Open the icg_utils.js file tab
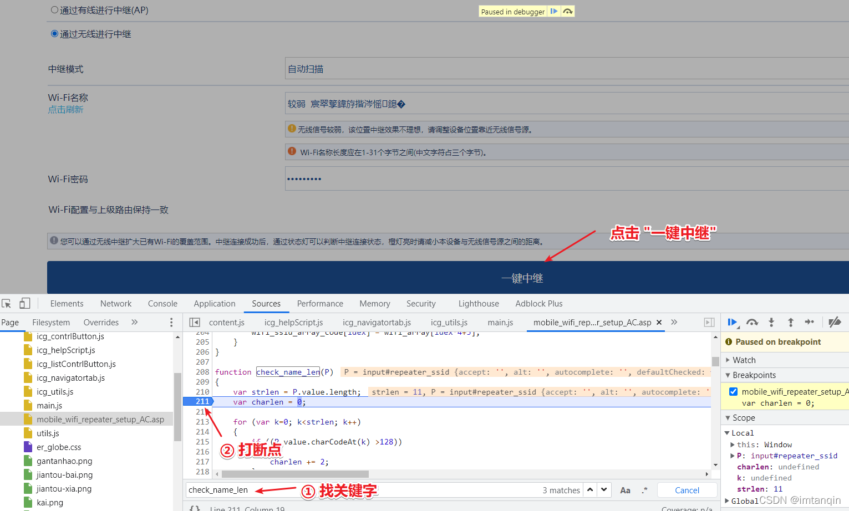Screen dimensions: 849x511 coord(449,322)
